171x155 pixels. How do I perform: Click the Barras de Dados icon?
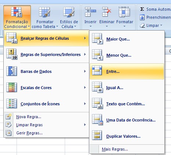[12, 71]
